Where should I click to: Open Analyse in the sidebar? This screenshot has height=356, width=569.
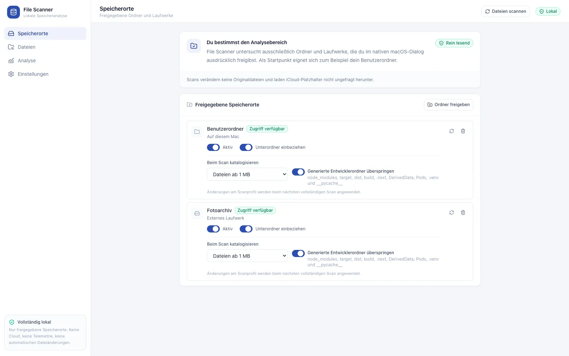(x=45, y=61)
